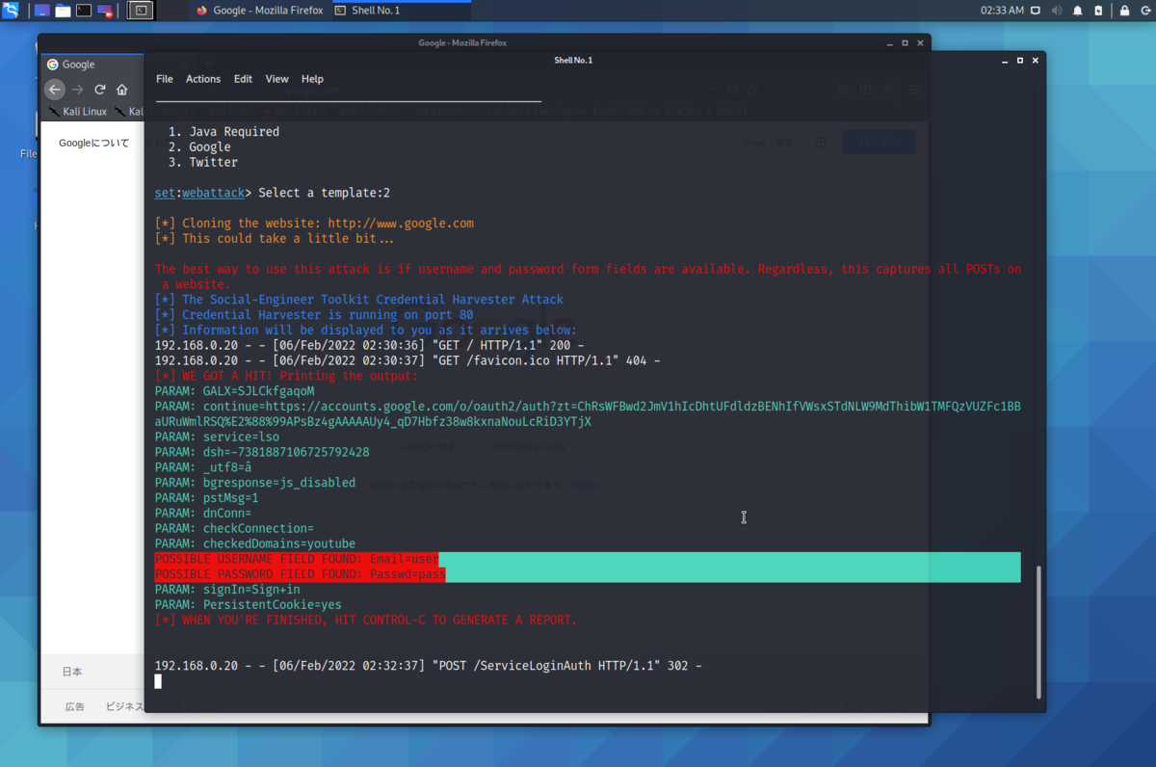Click the '1. Java Required' template line

tap(223, 132)
